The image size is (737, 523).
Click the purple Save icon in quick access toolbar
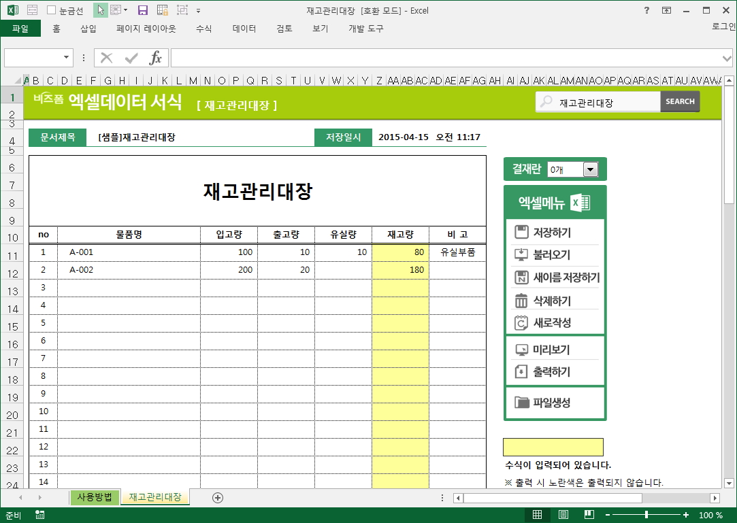(x=143, y=10)
